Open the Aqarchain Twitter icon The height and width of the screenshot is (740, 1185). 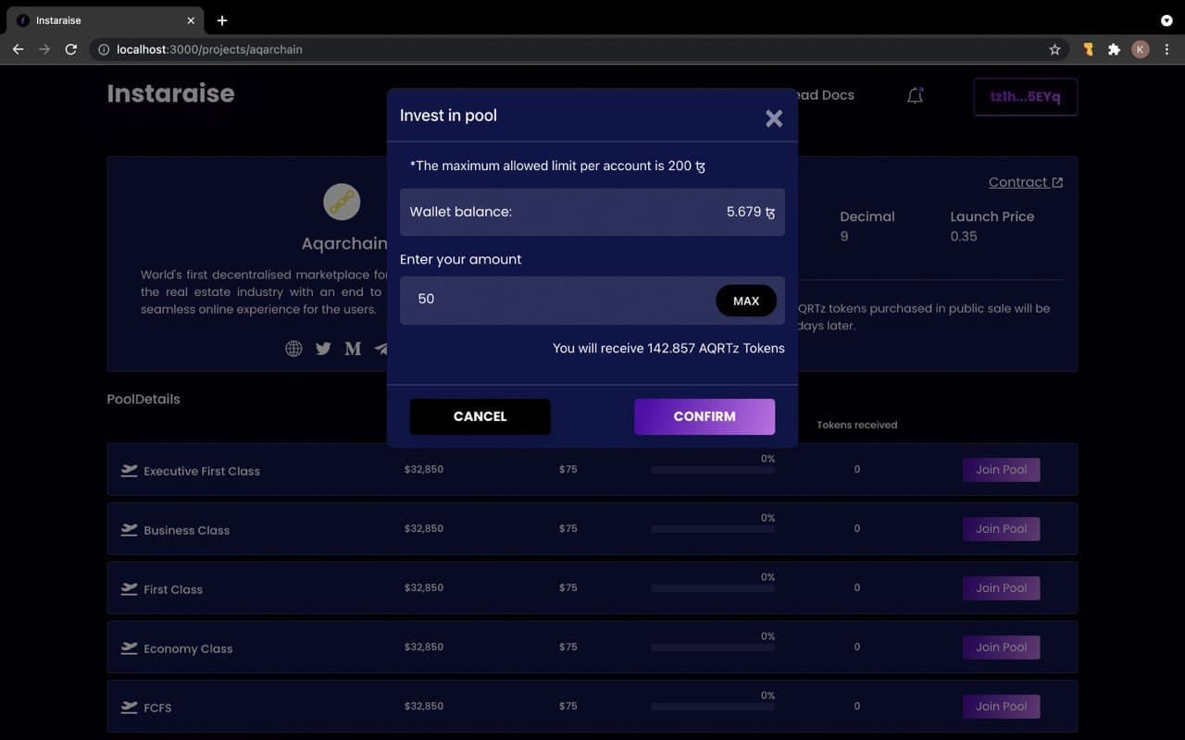(323, 349)
